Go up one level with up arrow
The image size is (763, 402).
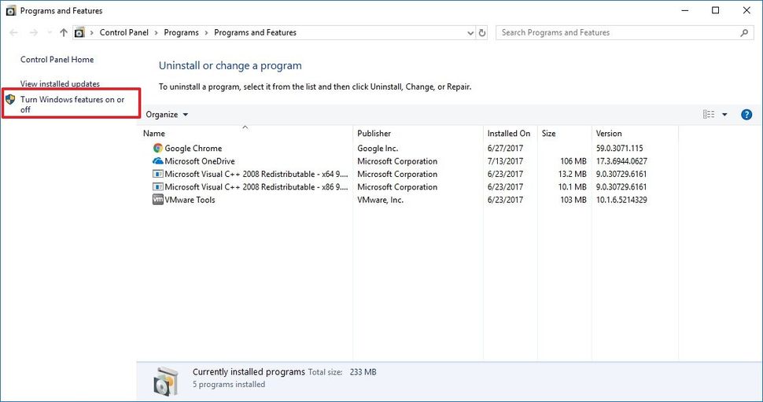63,33
